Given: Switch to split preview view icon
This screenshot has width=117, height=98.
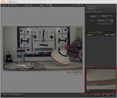Looking at the screenshot, I should [x=12, y=5].
